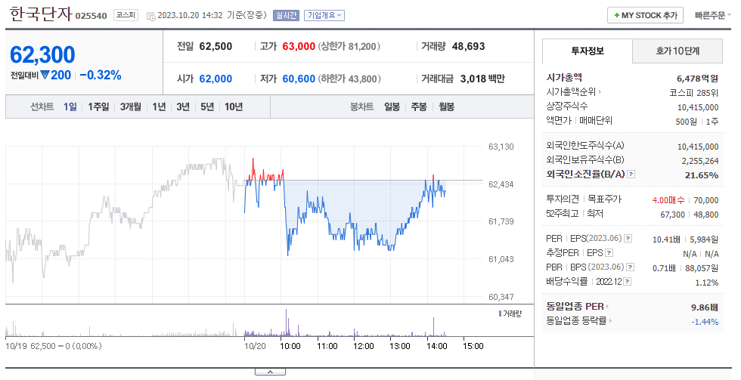Select the 3개월 line chart period
This screenshot has height=380, width=741.
tap(130, 107)
